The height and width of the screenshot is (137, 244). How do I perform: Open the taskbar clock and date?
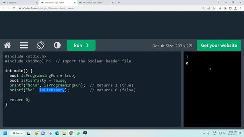pos(233,133)
